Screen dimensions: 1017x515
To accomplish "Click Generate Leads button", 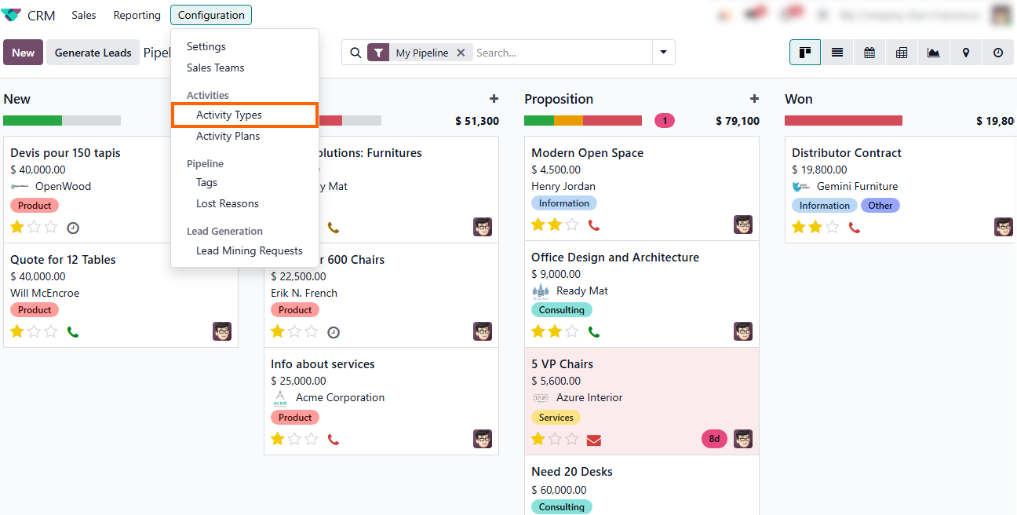I will point(93,53).
